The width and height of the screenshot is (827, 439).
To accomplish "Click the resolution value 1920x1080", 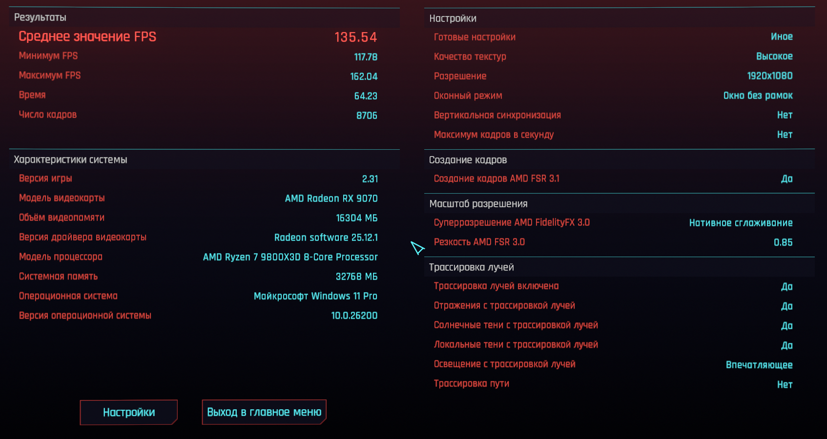I will coord(770,76).
